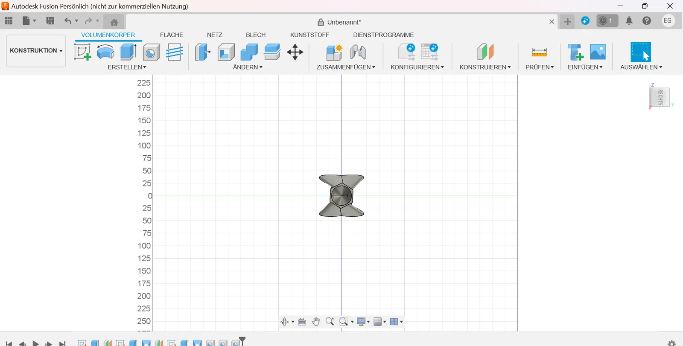This screenshot has height=346, width=683.
Task: Select the Insert Image icon under EINFÜGEN
Action: pyautogui.click(x=598, y=52)
